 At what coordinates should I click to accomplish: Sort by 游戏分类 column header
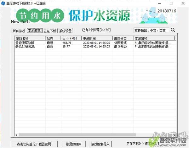(x=123, y=38)
